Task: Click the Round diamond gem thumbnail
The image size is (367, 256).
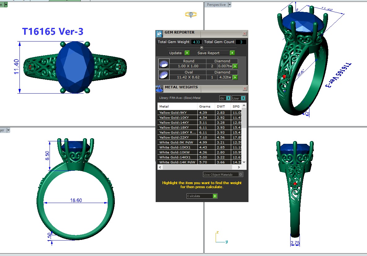Action: [x=164, y=64]
